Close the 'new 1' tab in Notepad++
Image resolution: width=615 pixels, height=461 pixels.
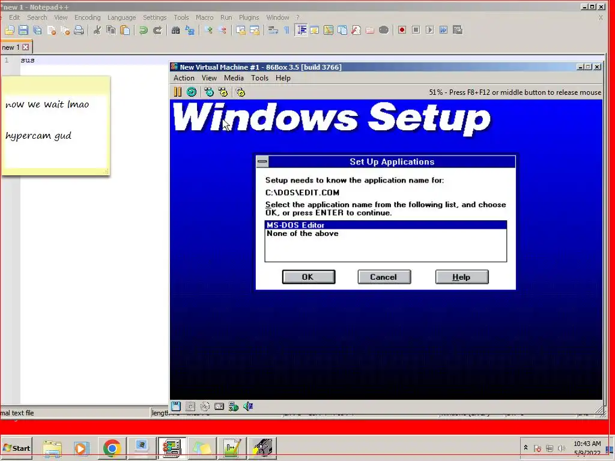pyautogui.click(x=25, y=47)
